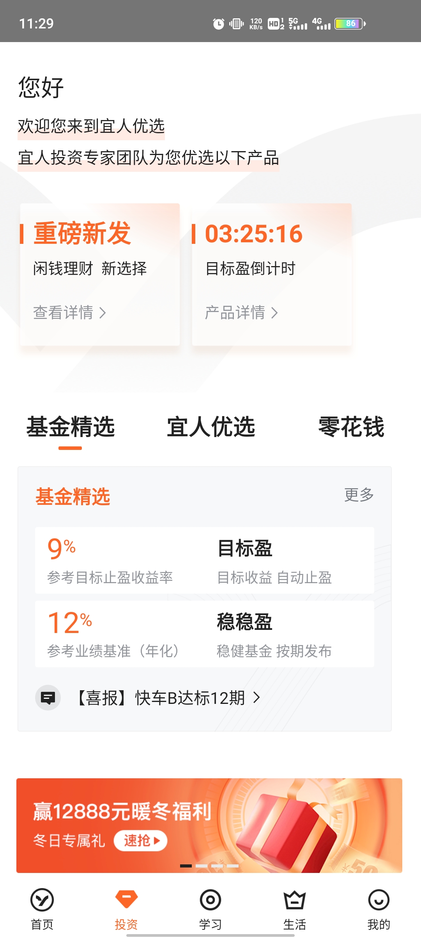Tap the alarm clock status icon
421x938 pixels.
click(x=218, y=24)
